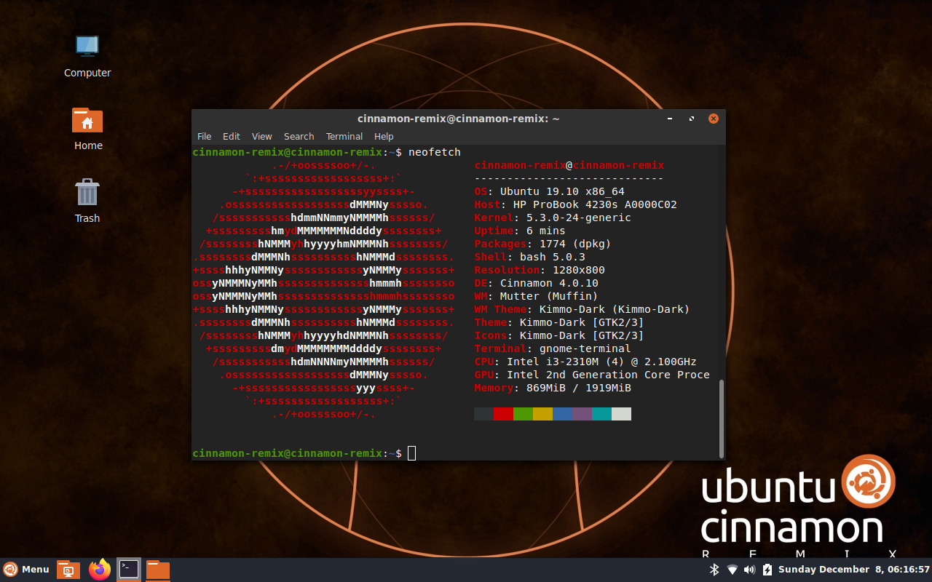Launch Firefox from the taskbar
Image resolution: width=932 pixels, height=582 pixels.
coord(100,570)
